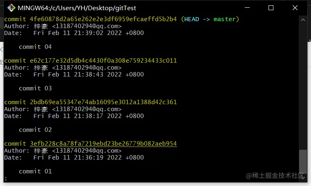Screen dimensions: 311x186
Task: Click the scrollbar up arrow
Action: pyautogui.click(x=303, y=20)
